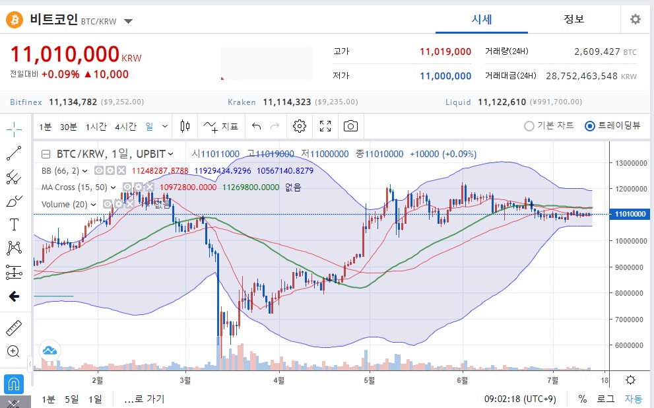Enter fullscreen chart mode
The image size is (654, 408).
325,126
